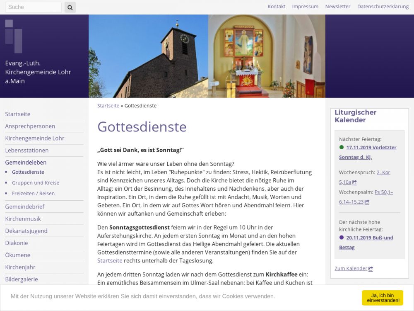414x311 pixels.
Task: Select Gruppen und Kreise submenu item
Action: (36, 183)
